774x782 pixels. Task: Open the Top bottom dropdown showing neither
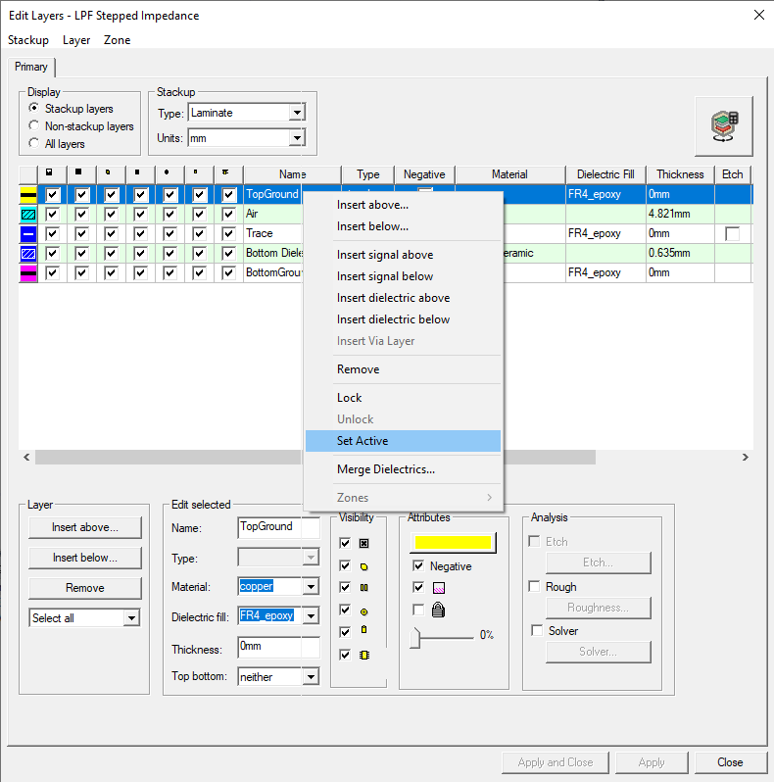click(x=311, y=677)
